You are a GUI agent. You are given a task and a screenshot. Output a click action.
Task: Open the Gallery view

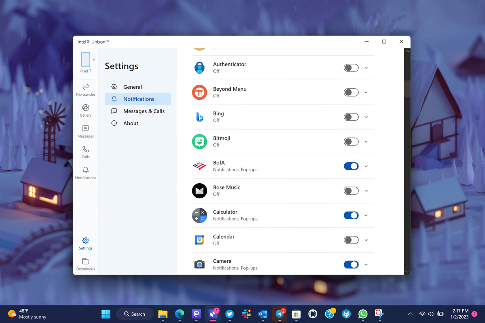coord(85,111)
